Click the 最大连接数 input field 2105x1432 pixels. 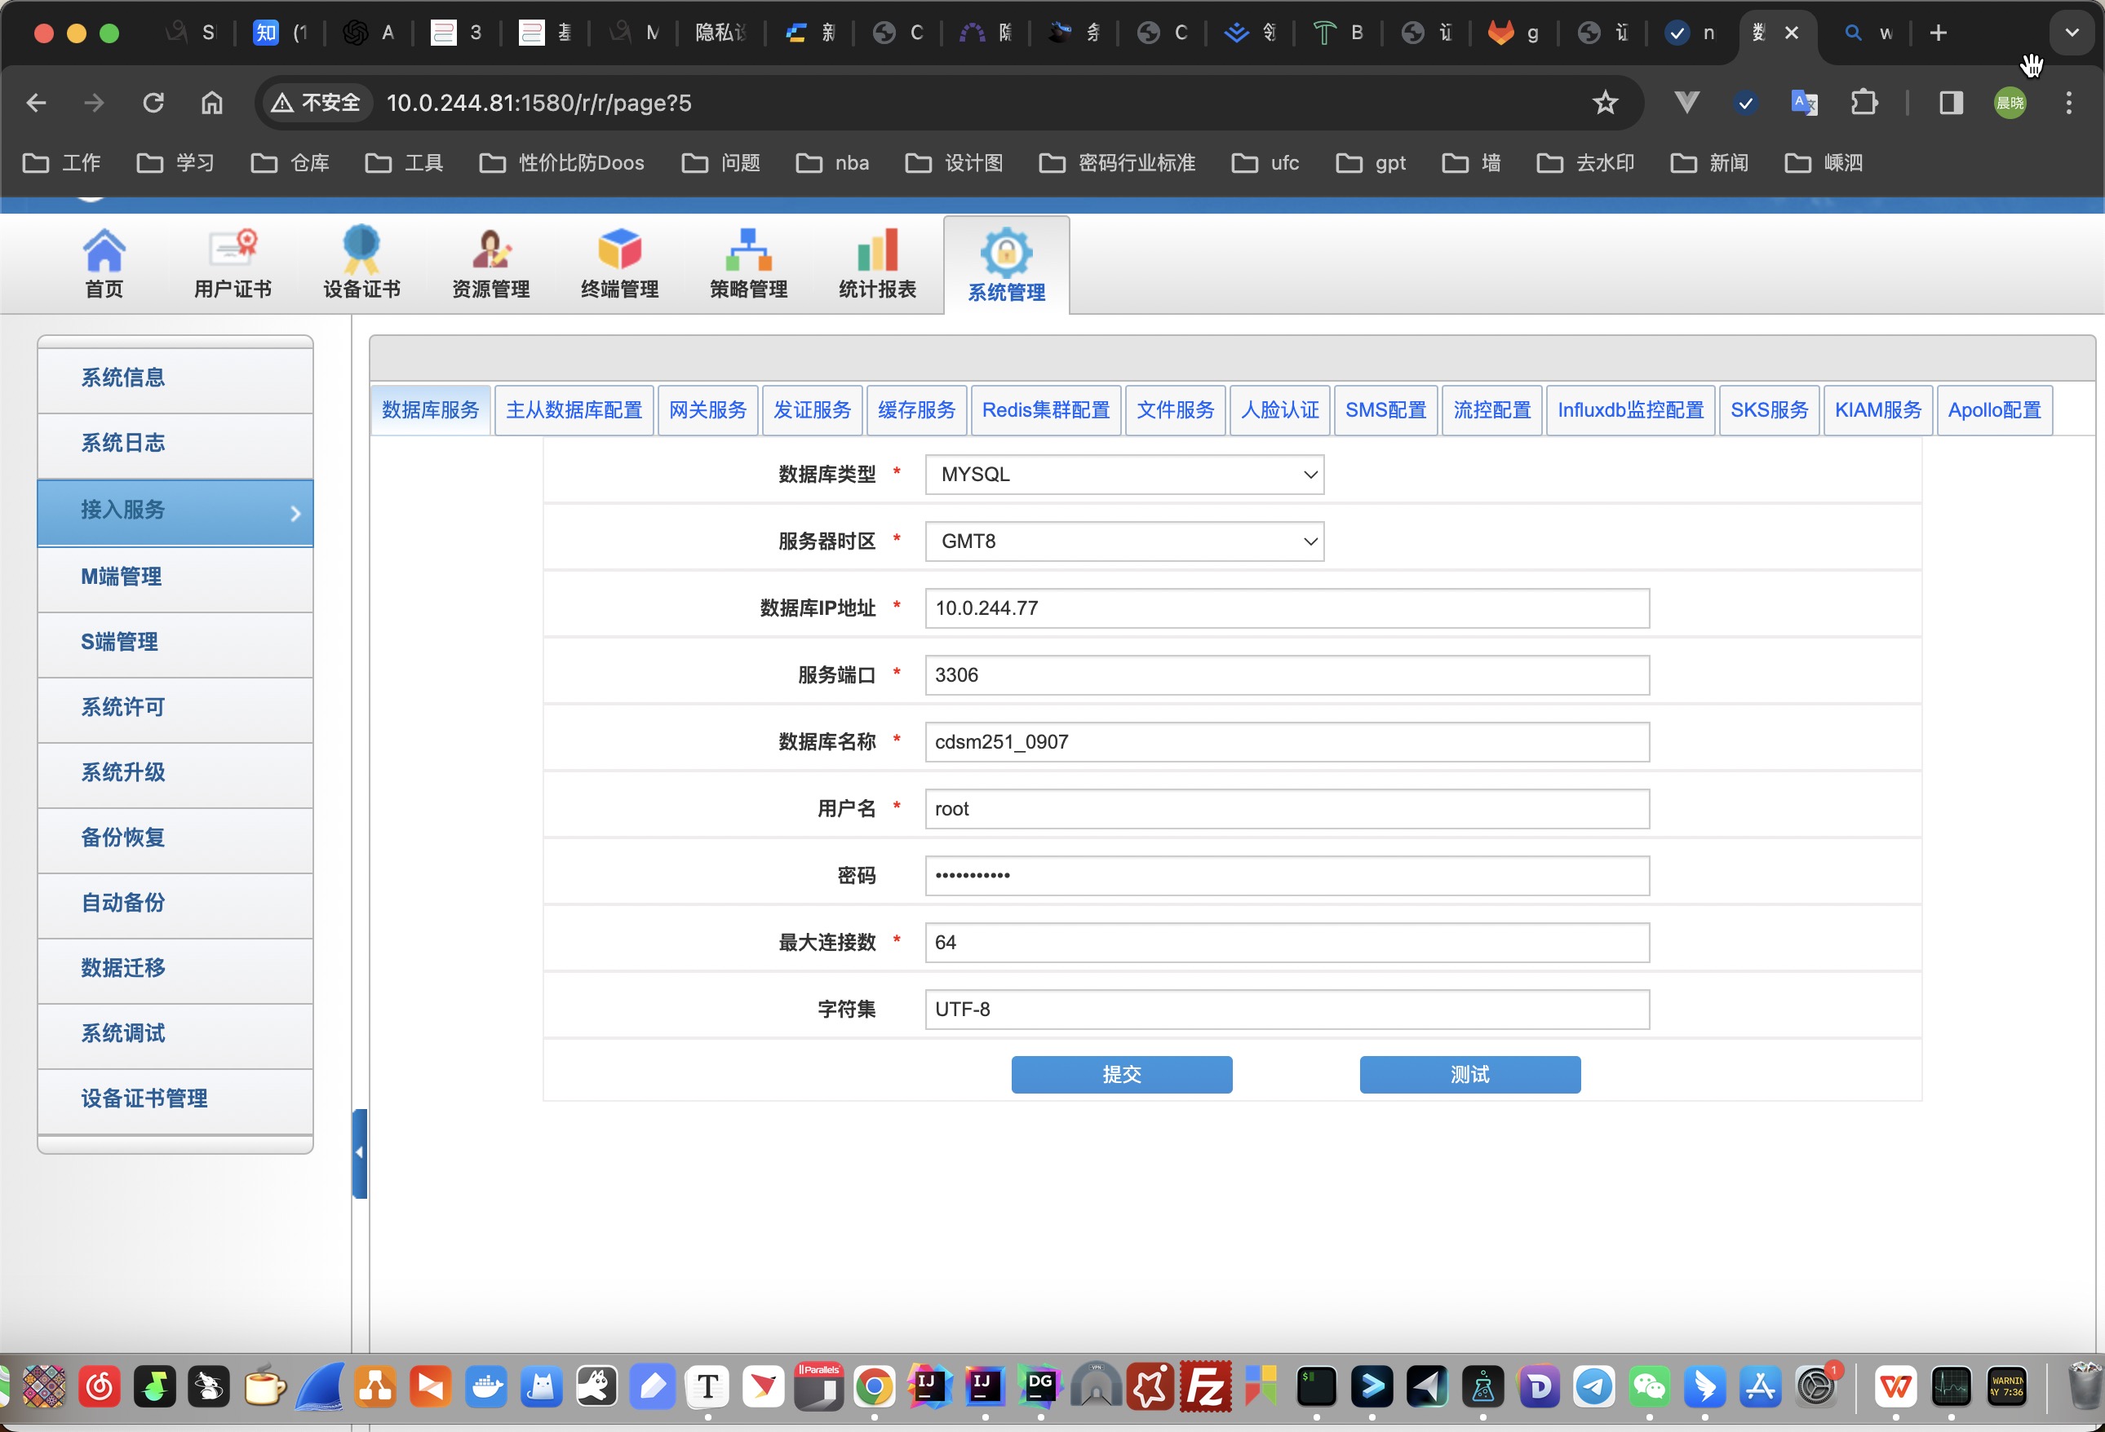[x=1287, y=941]
